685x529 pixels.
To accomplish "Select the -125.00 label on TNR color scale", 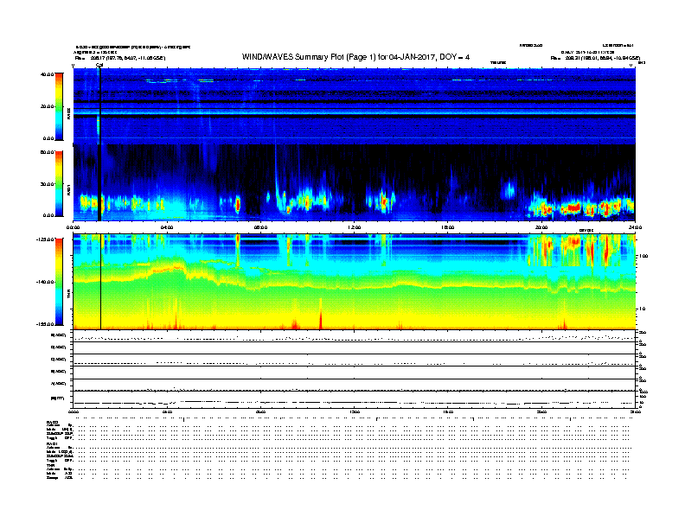I will click(45, 239).
